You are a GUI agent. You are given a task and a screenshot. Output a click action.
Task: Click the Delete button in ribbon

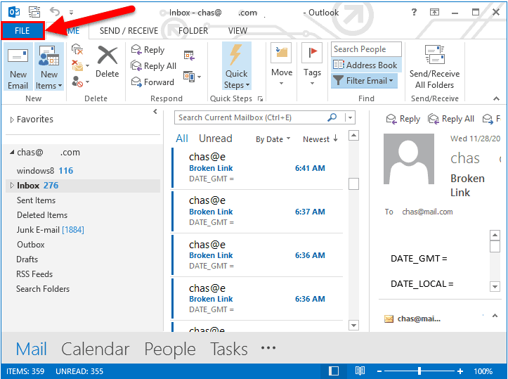pyautogui.click(x=108, y=62)
